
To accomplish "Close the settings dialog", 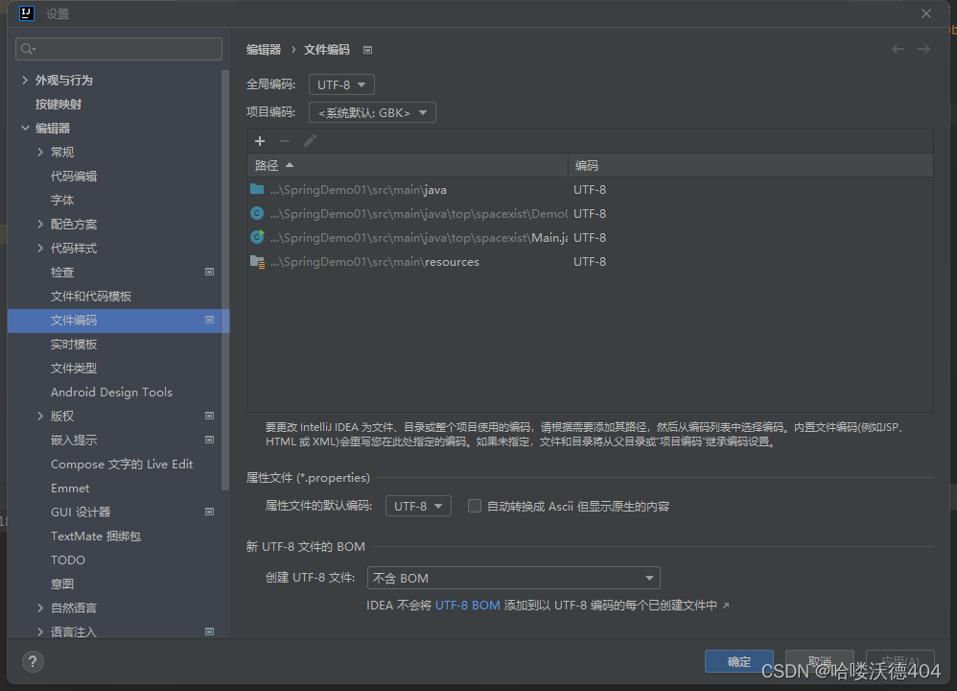I will (926, 13).
